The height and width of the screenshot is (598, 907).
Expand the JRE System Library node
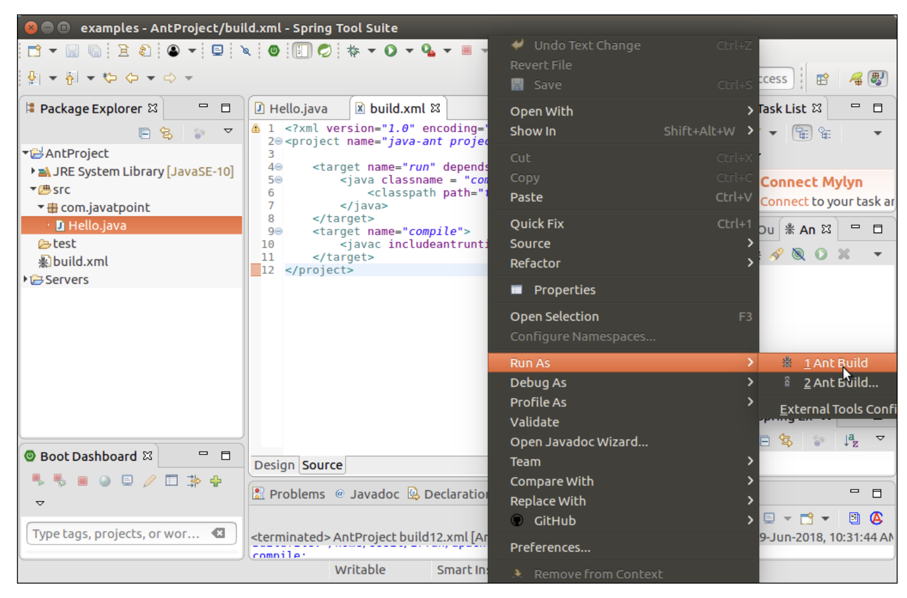pyautogui.click(x=33, y=171)
